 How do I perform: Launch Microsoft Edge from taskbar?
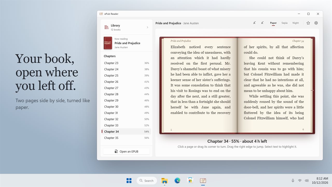(177, 181)
